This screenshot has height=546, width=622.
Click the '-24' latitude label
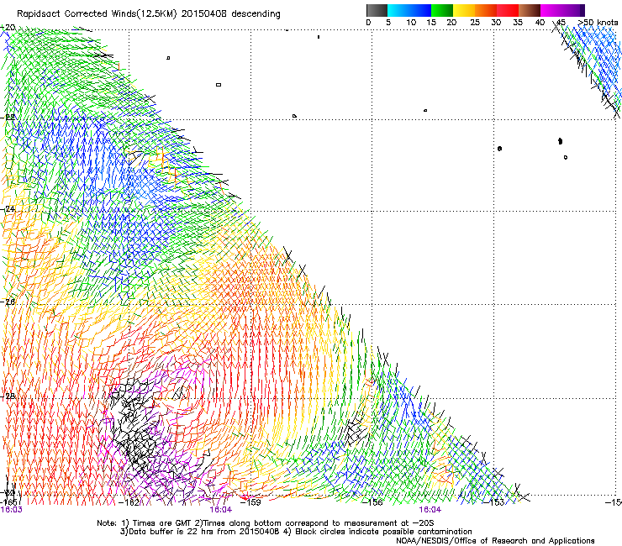pyautogui.click(x=8, y=208)
